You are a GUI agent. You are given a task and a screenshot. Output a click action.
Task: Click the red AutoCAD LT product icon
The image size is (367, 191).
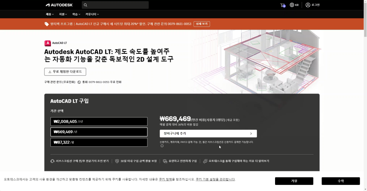[x=47, y=43]
